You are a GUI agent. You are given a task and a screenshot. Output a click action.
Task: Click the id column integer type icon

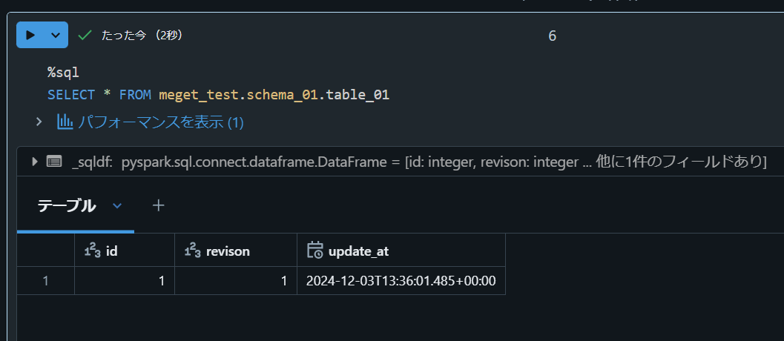click(92, 251)
